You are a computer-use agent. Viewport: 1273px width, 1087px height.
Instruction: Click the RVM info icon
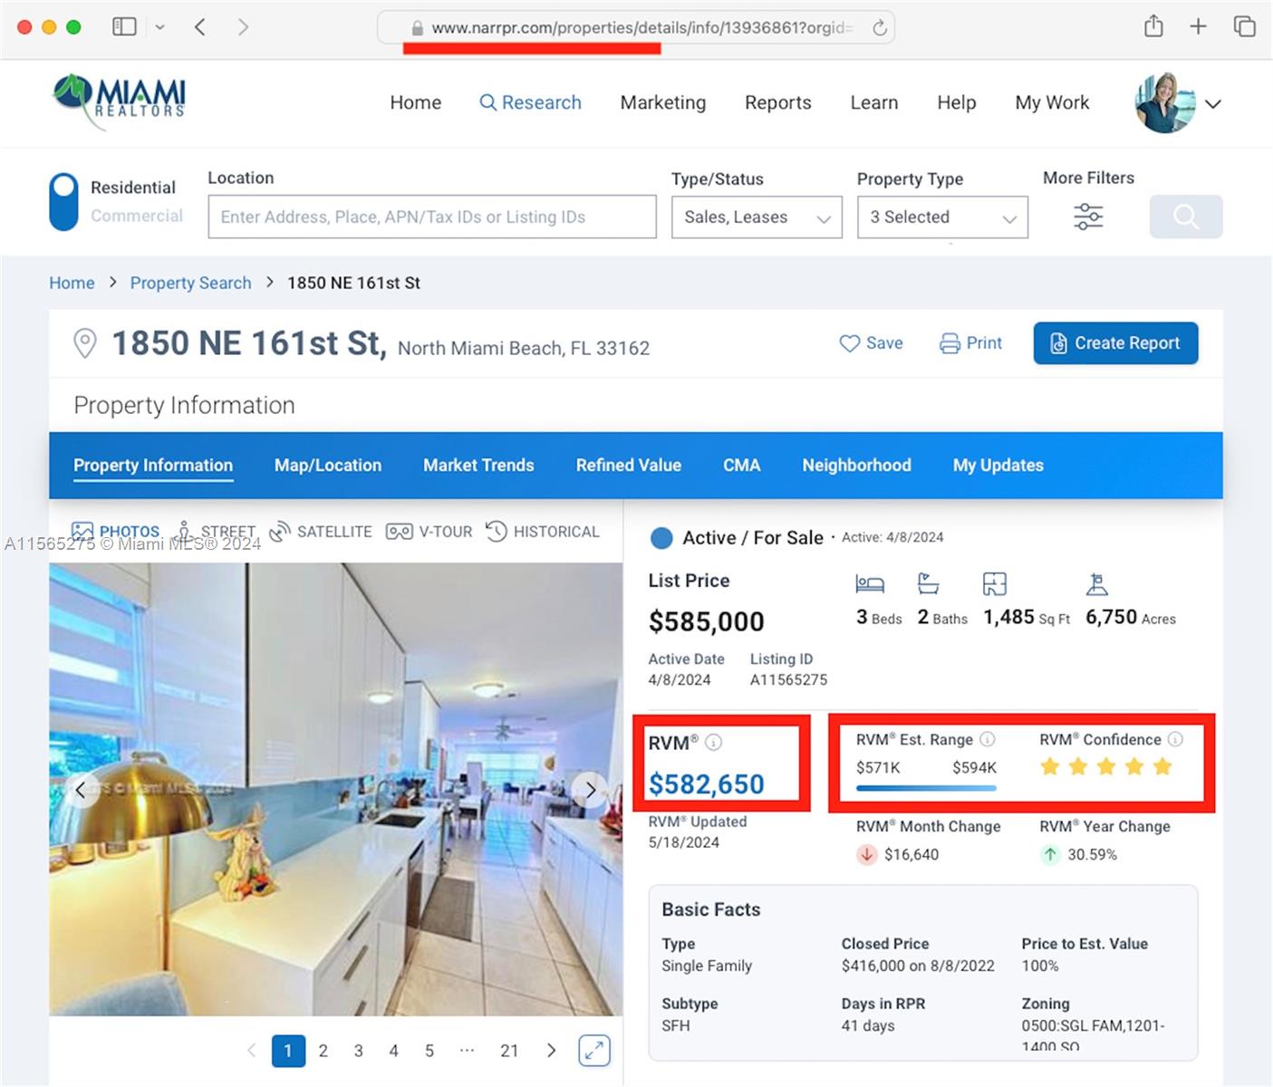[714, 743]
